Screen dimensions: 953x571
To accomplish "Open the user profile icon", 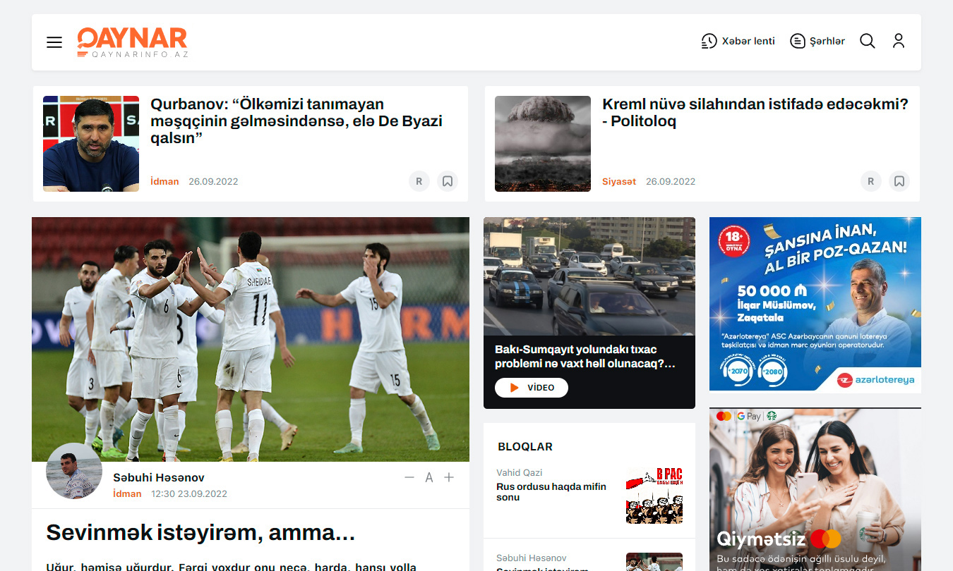I will tap(898, 41).
